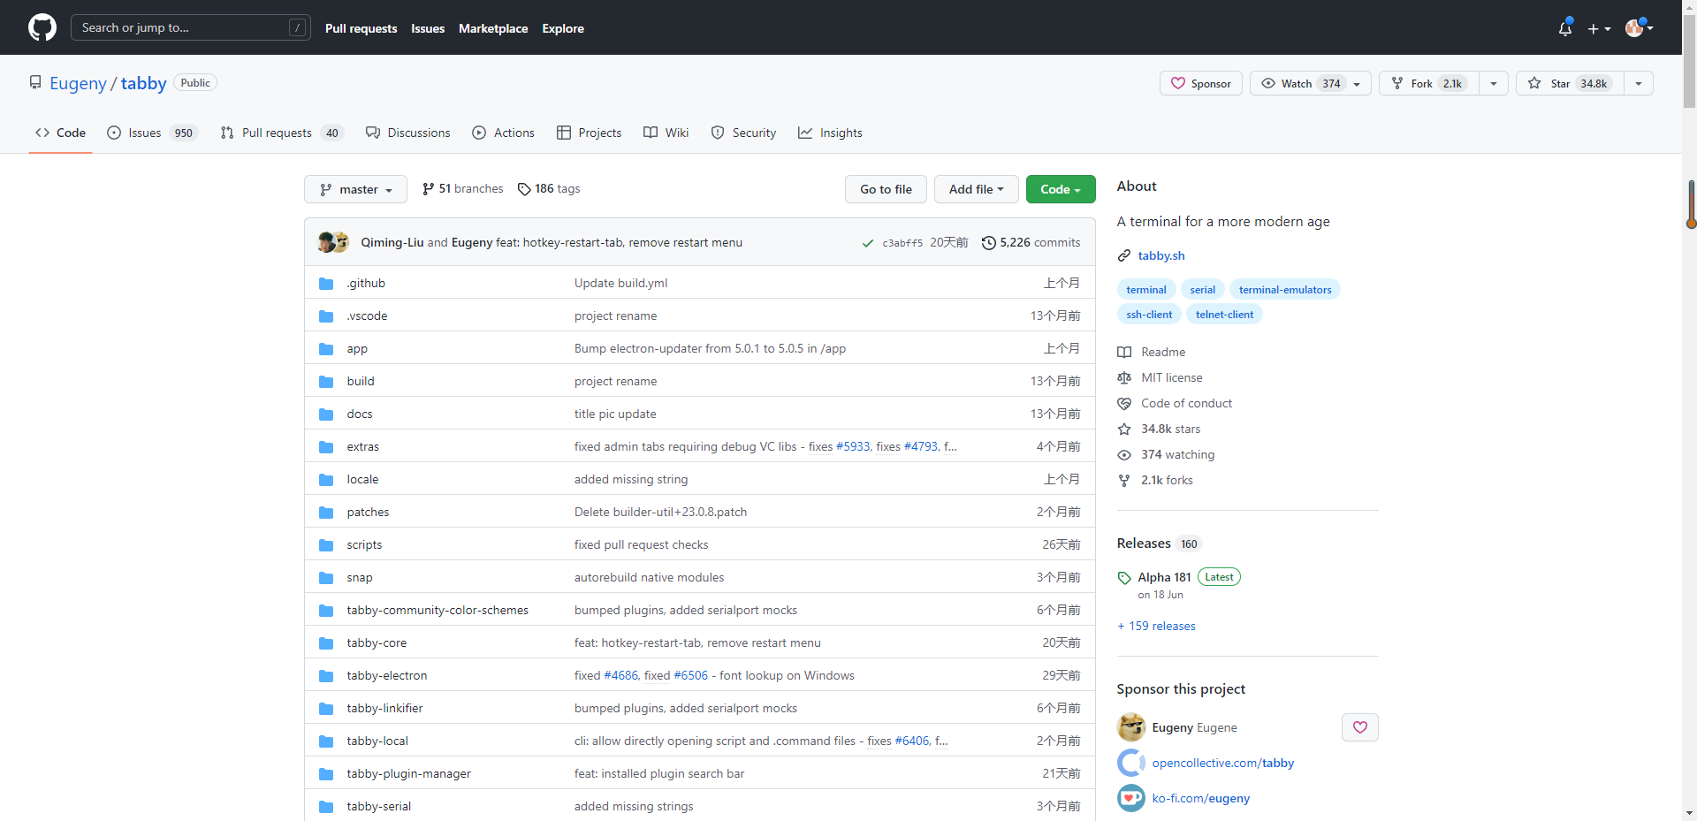The width and height of the screenshot is (1697, 821).
Task: Open Explore in top navigation
Action: (x=563, y=28)
